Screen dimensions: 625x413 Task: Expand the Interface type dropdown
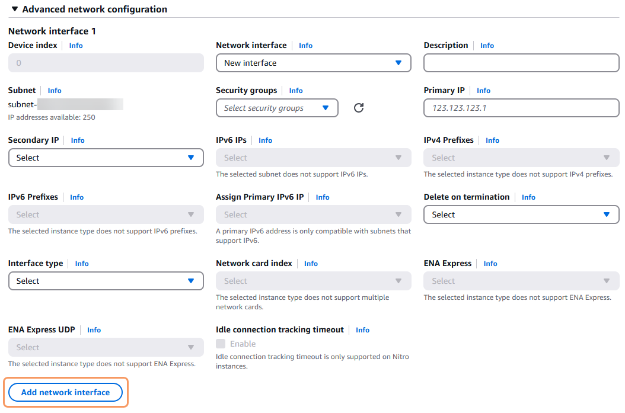point(106,281)
